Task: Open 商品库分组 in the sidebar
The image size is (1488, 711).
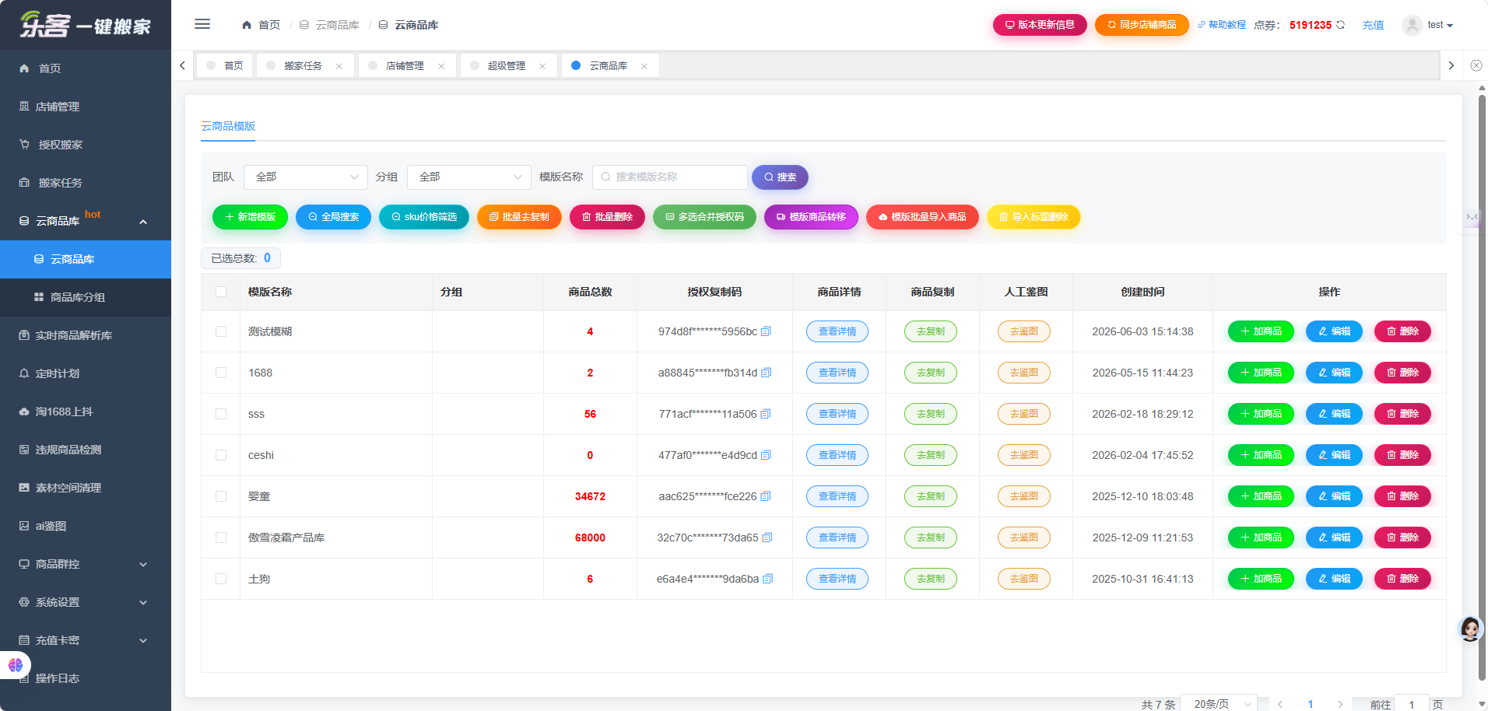Action: pos(86,297)
